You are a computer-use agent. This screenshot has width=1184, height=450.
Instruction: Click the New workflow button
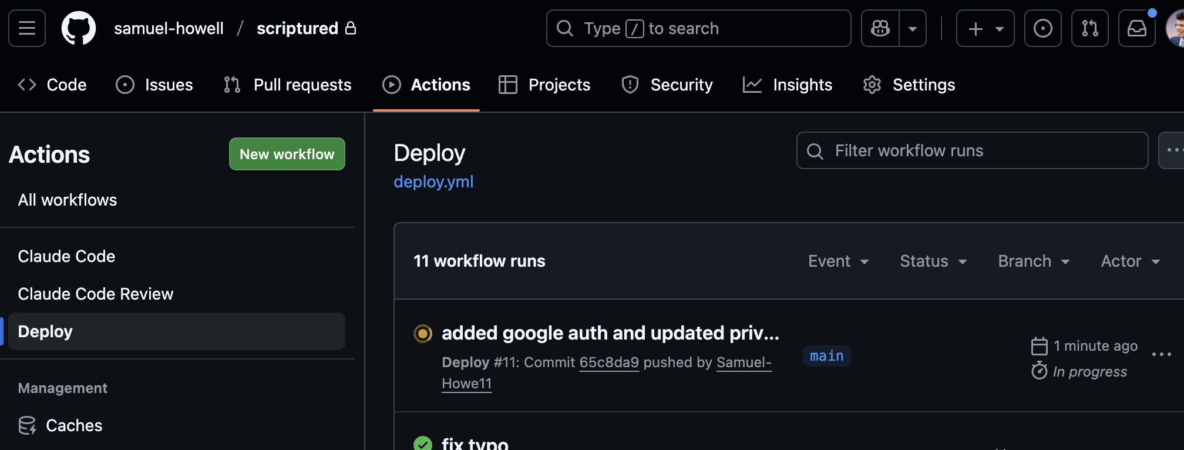tap(287, 154)
